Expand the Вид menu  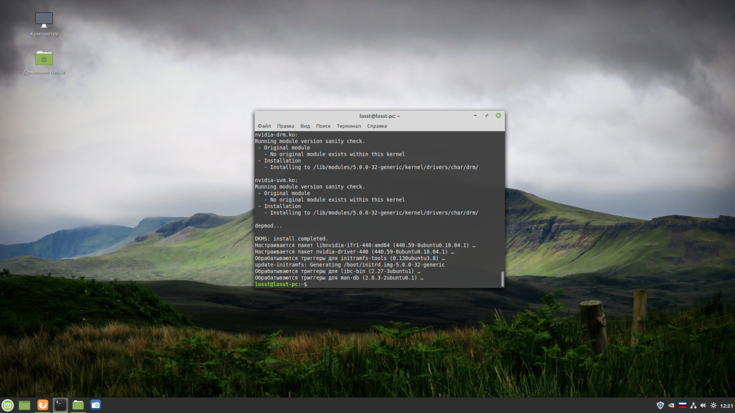click(305, 126)
